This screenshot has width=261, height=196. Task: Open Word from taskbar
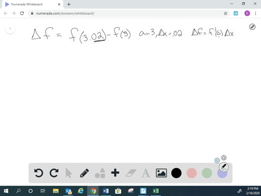click(x=105, y=191)
